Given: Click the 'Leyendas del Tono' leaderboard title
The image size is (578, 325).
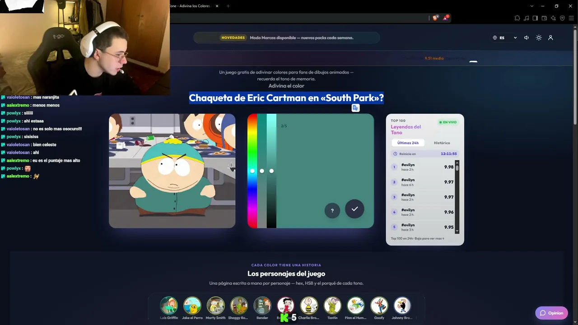Looking at the screenshot, I should [406, 130].
